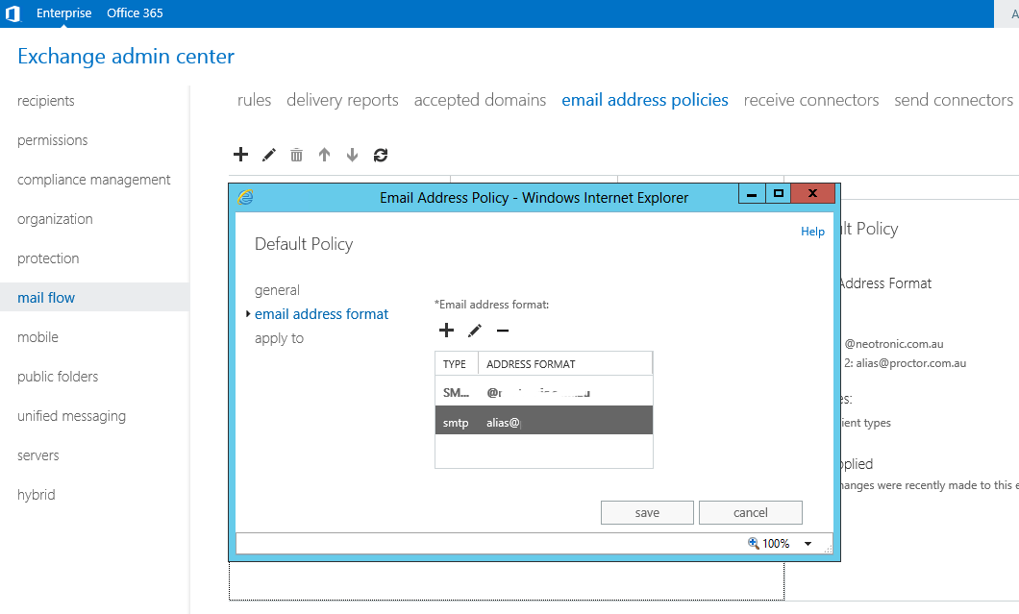Viewport: 1019px width, 614px height.
Task: Edit the selected policy using pencil icon
Action: (x=268, y=154)
